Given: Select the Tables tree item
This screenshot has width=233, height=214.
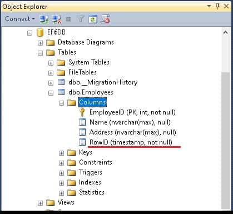Looking at the screenshot, I should (67, 52).
